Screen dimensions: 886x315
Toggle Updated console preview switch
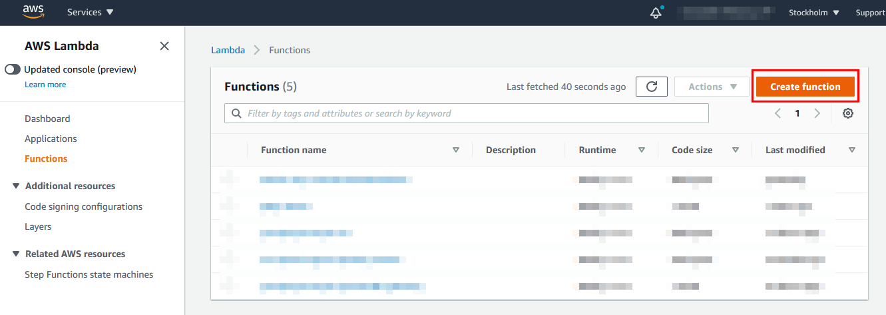(x=13, y=69)
